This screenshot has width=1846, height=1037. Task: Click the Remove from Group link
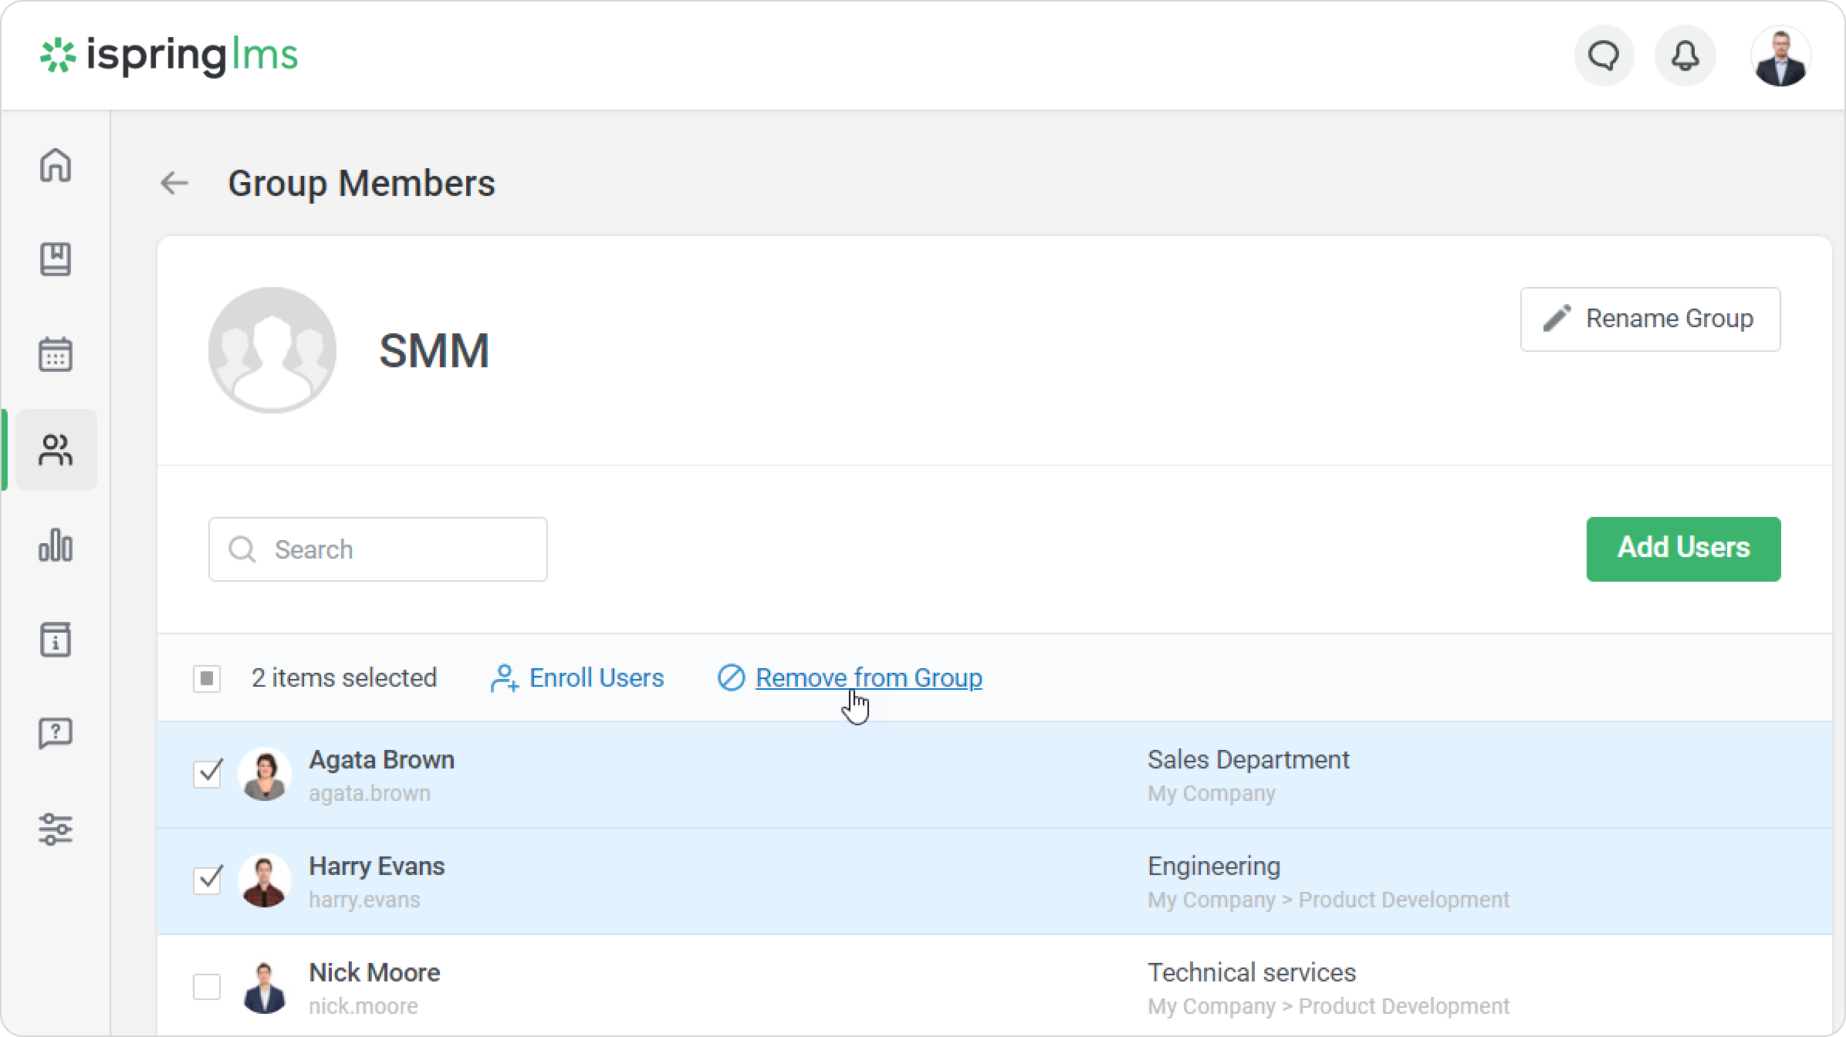(867, 677)
